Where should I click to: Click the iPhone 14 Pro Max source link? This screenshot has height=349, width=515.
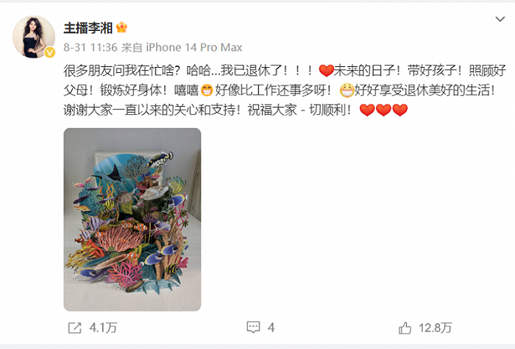(193, 48)
